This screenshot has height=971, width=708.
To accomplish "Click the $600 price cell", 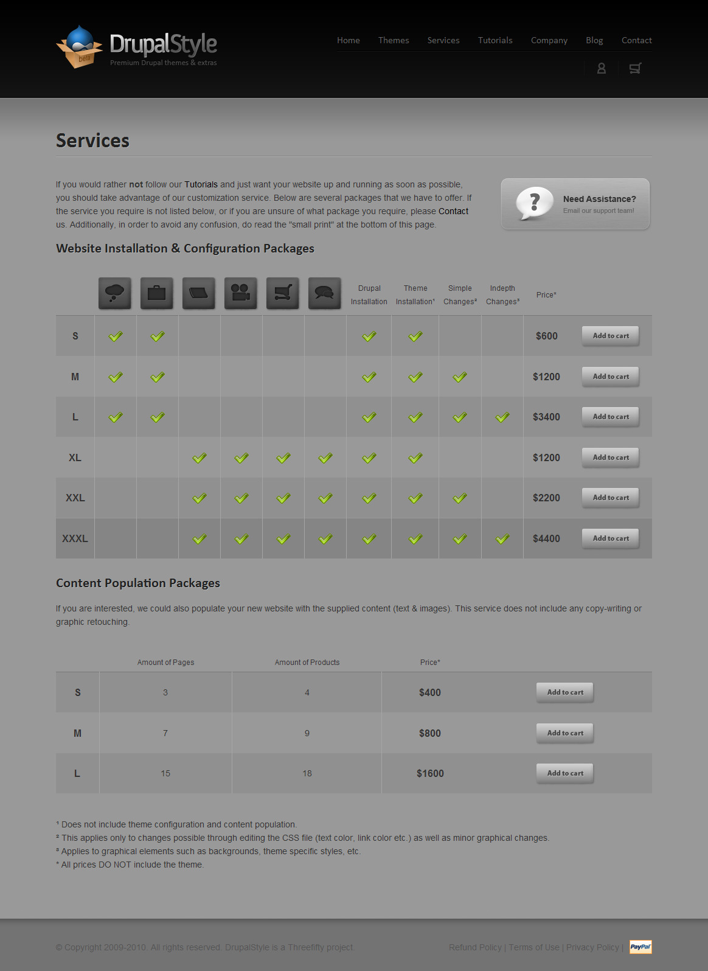I will tap(546, 336).
